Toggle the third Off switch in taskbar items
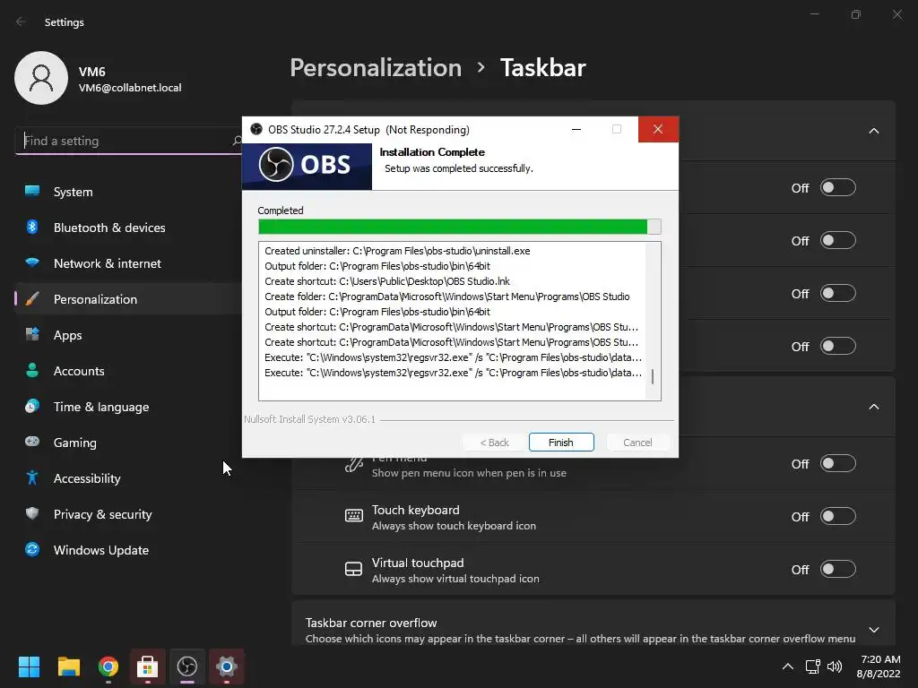Screen dimensions: 918x688 tap(838, 293)
